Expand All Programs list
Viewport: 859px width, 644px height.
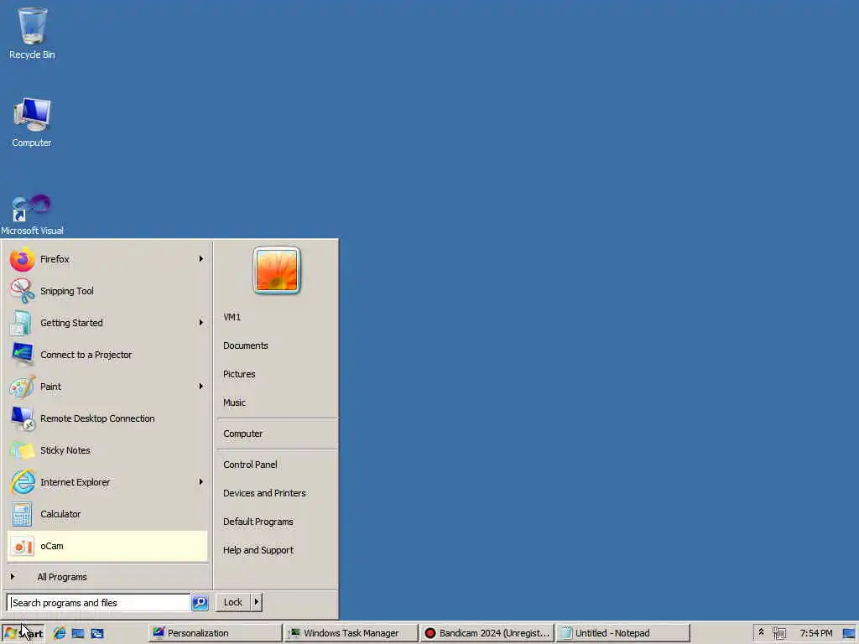point(61,577)
